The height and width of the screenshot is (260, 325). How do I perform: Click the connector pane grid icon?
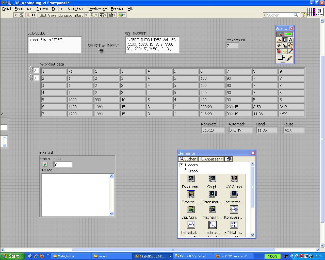[311, 12]
